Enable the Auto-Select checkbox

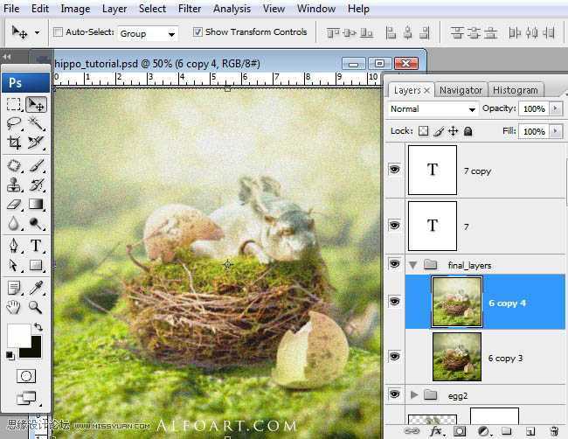pos(58,31)
